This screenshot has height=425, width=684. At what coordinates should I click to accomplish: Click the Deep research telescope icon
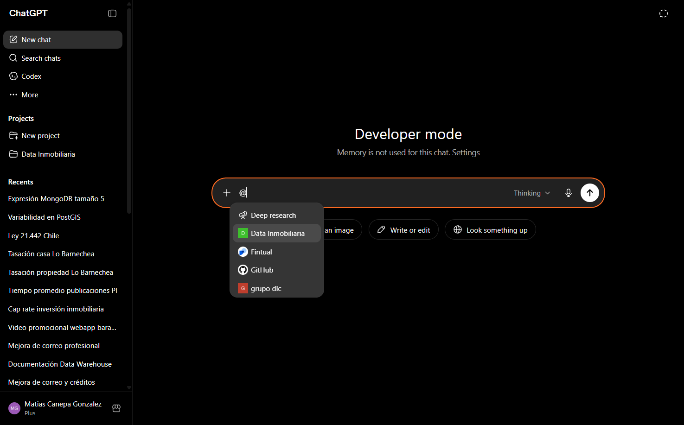coord(243,215)
